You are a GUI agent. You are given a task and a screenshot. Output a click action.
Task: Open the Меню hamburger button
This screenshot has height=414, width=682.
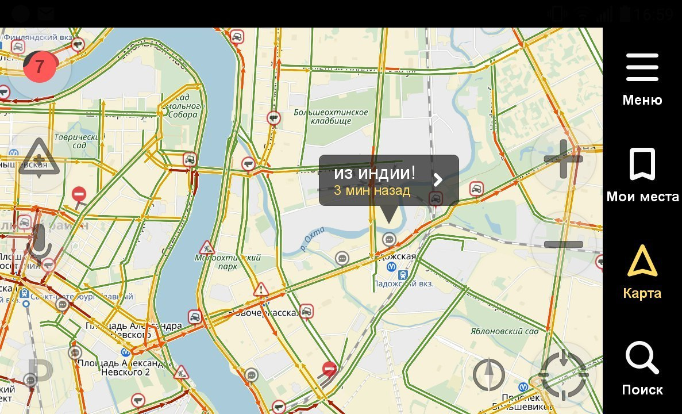coord(642,79)
